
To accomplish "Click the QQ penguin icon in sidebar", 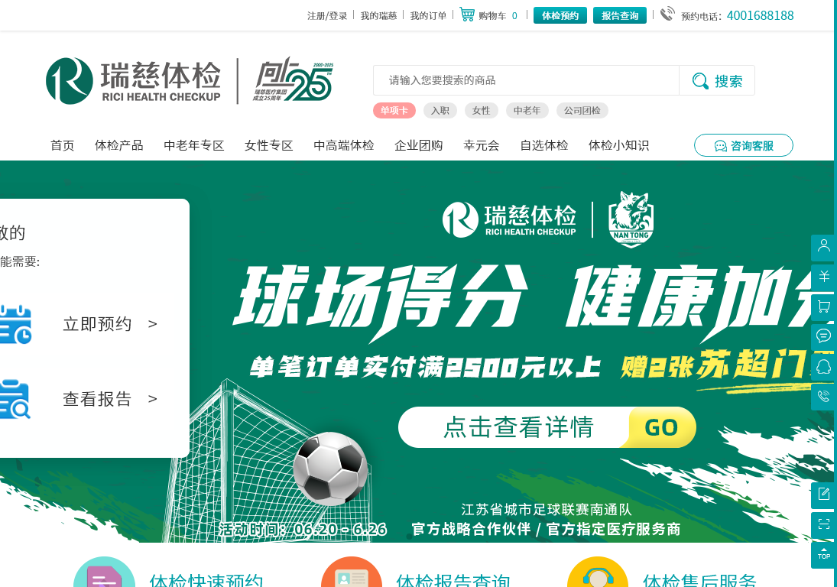I will pos(823,367).
